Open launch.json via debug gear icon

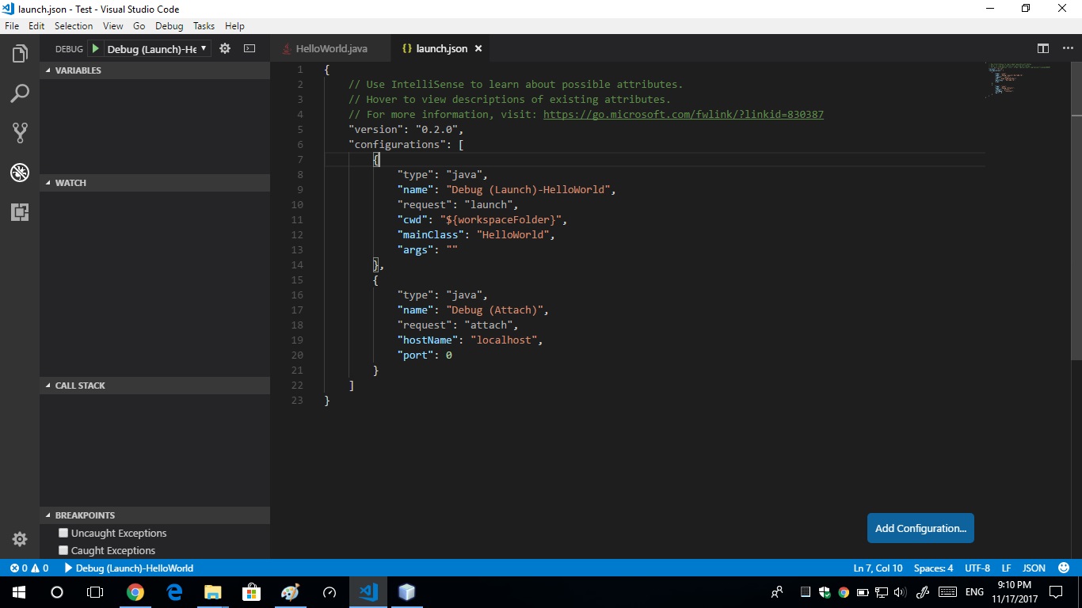click(x=225, y=48)
